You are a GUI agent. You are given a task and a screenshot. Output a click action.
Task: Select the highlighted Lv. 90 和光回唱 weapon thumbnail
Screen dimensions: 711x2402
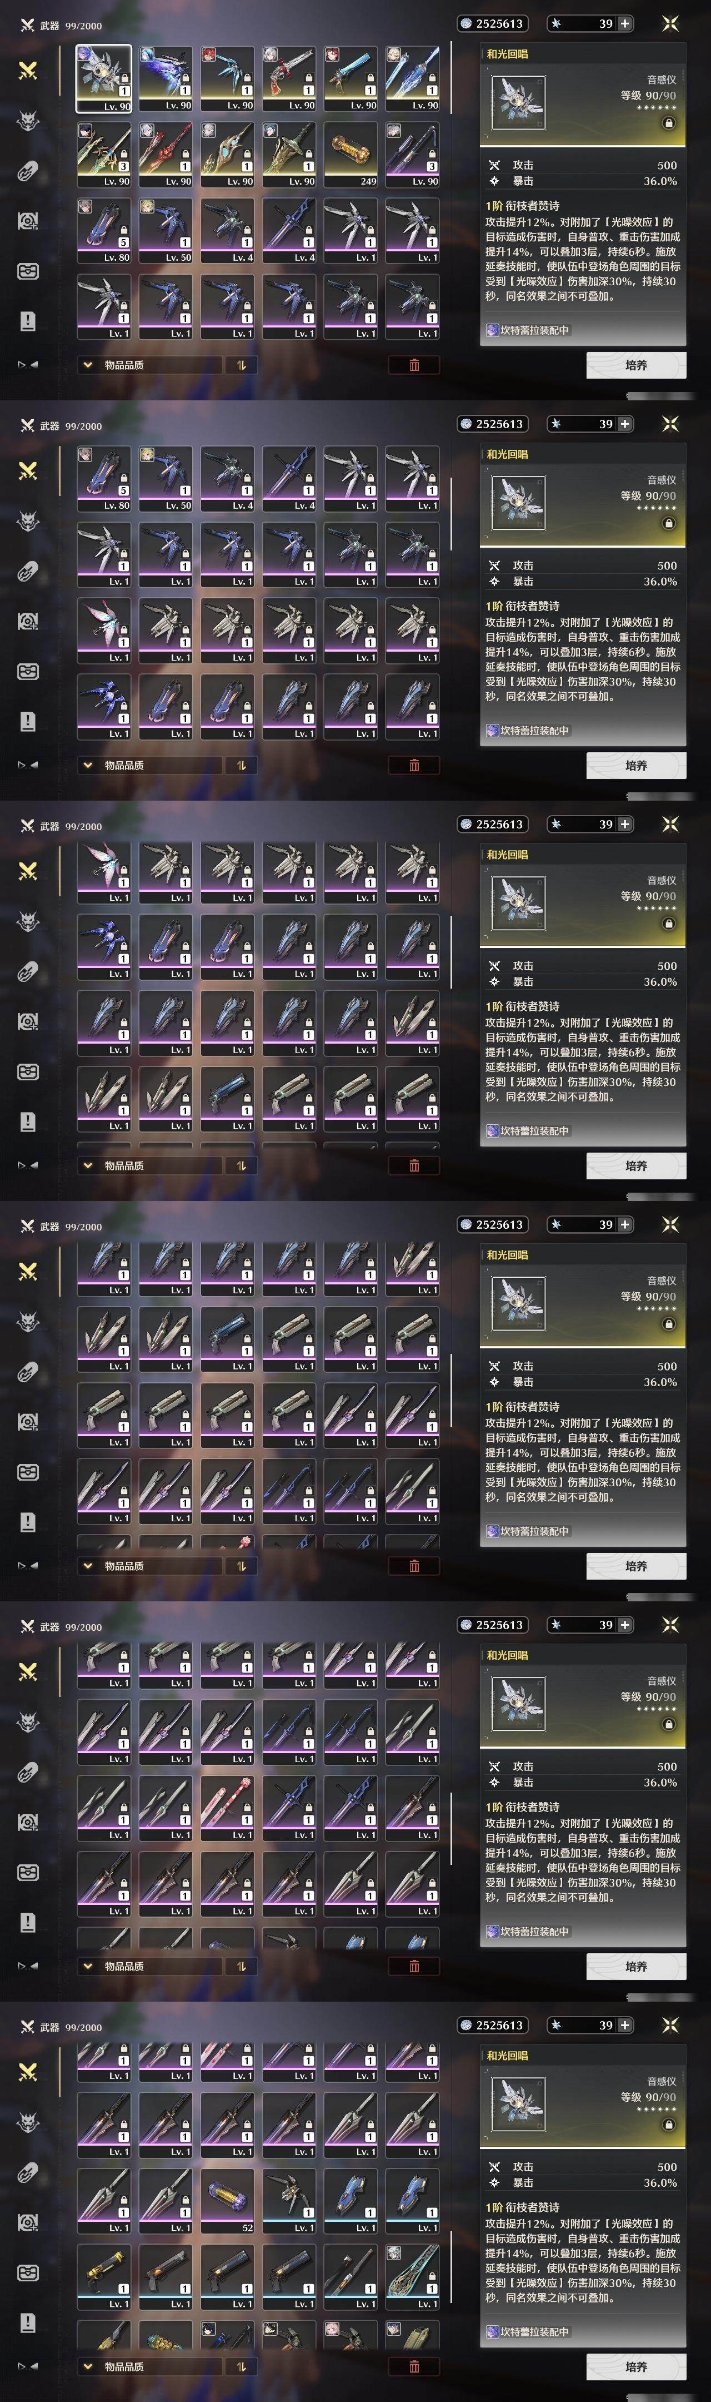[103, 80]
